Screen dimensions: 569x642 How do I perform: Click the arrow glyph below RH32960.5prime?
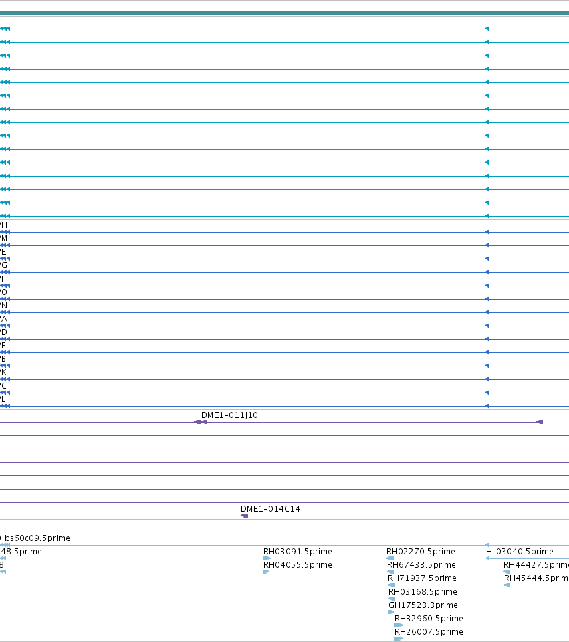pyautogui.click(x=399, y=625)
